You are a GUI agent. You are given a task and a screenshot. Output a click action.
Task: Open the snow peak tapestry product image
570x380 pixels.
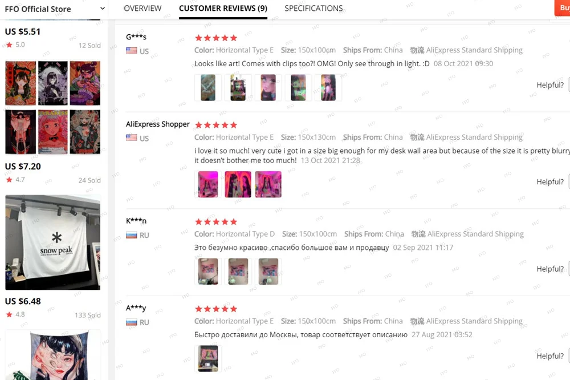52,242
